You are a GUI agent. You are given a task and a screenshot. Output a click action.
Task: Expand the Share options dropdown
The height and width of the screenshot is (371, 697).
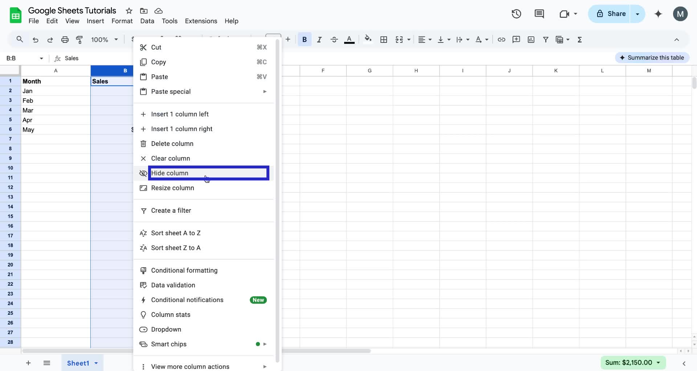coord(637,14)
